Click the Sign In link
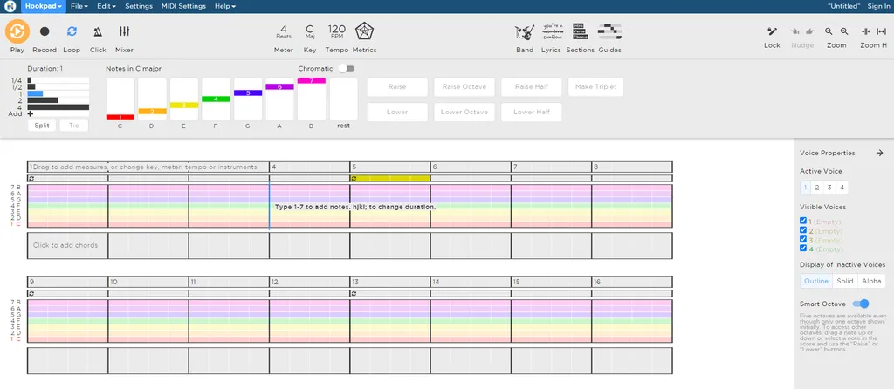The image size is (894, 389). point(878,6)
